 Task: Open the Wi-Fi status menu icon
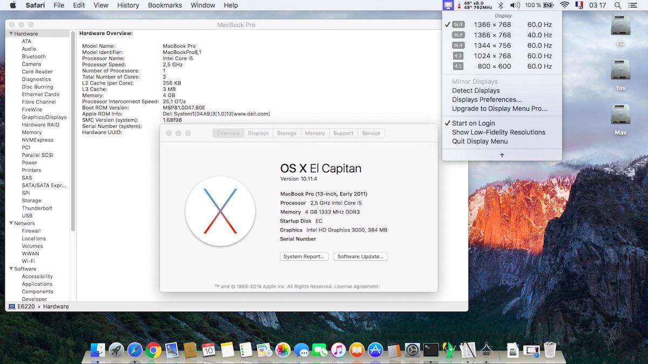[x=565, y=5]
